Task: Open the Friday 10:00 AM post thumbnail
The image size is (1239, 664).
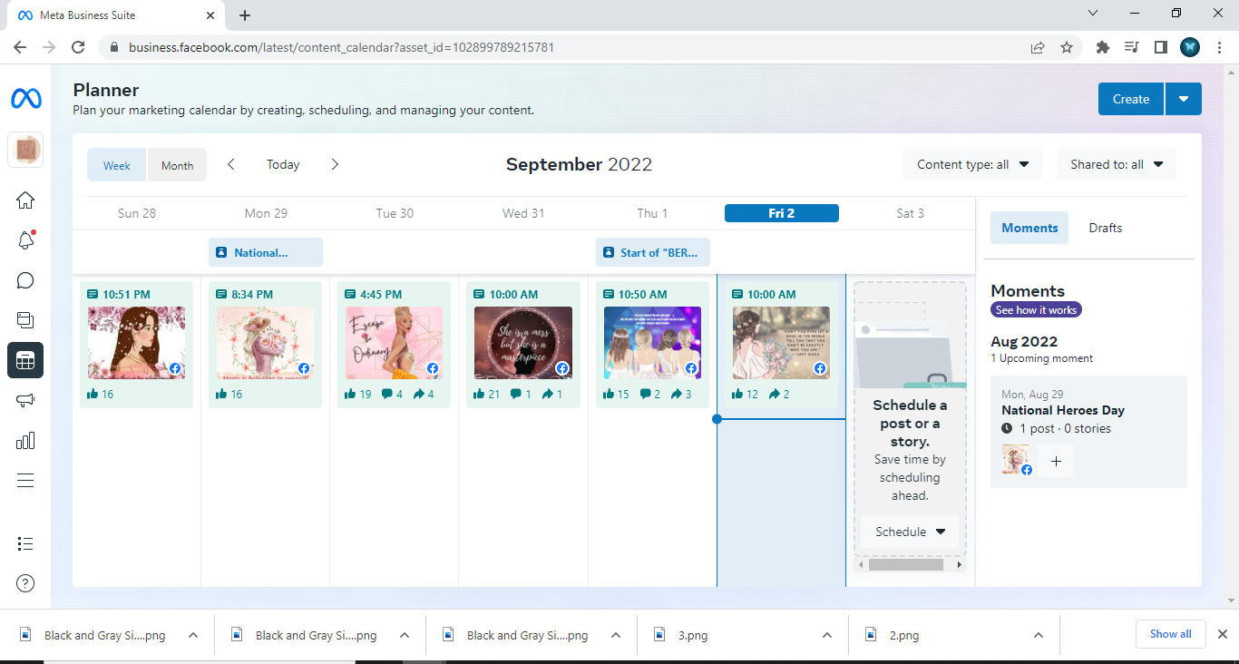Action: (x=782, y=343)
